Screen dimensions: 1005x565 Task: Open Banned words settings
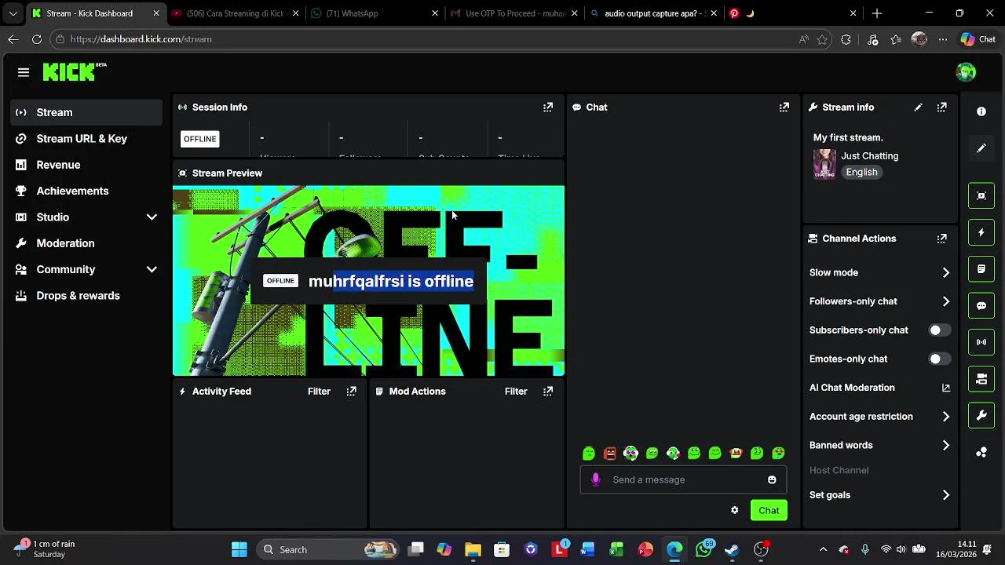[879, 446]
